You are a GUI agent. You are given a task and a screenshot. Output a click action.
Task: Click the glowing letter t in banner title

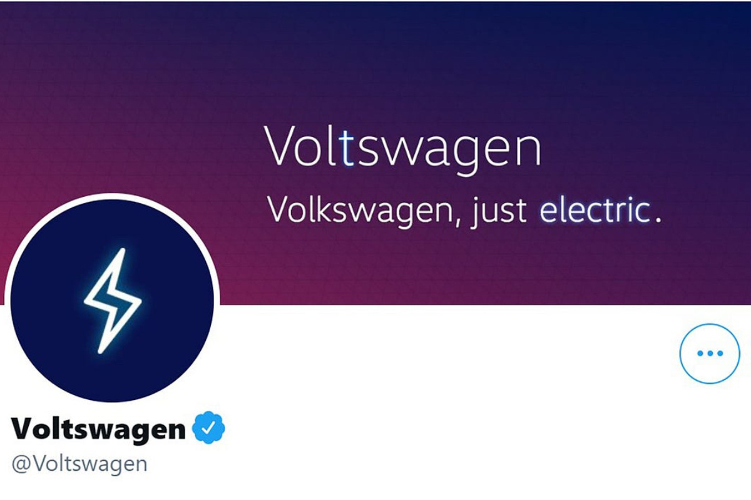click(x=349, y=146)
